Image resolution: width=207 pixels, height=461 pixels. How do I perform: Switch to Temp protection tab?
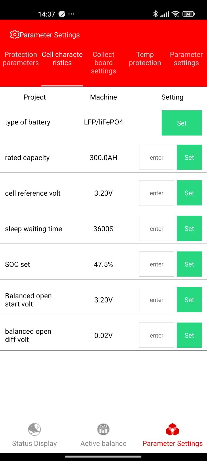pyautogui.click(x=145, y=59)
